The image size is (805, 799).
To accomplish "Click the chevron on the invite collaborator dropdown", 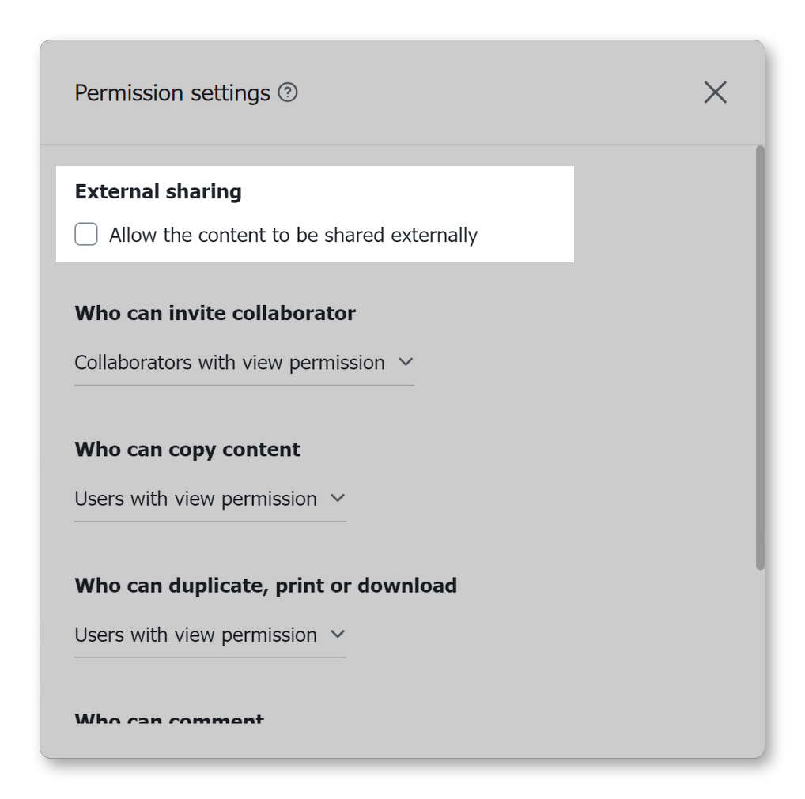I will click(406, 362).
